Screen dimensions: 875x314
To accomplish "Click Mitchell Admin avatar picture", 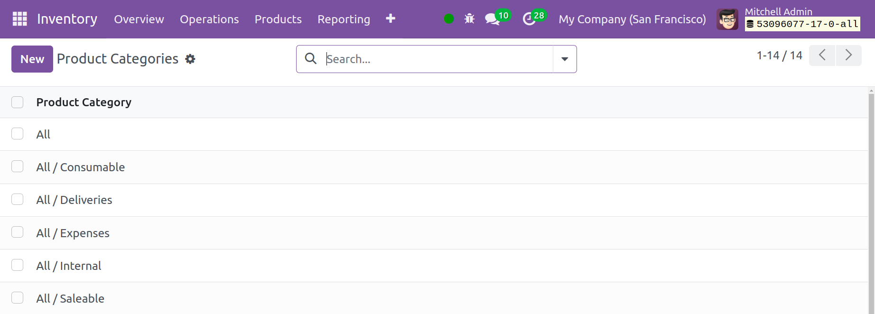I will 727,19.
